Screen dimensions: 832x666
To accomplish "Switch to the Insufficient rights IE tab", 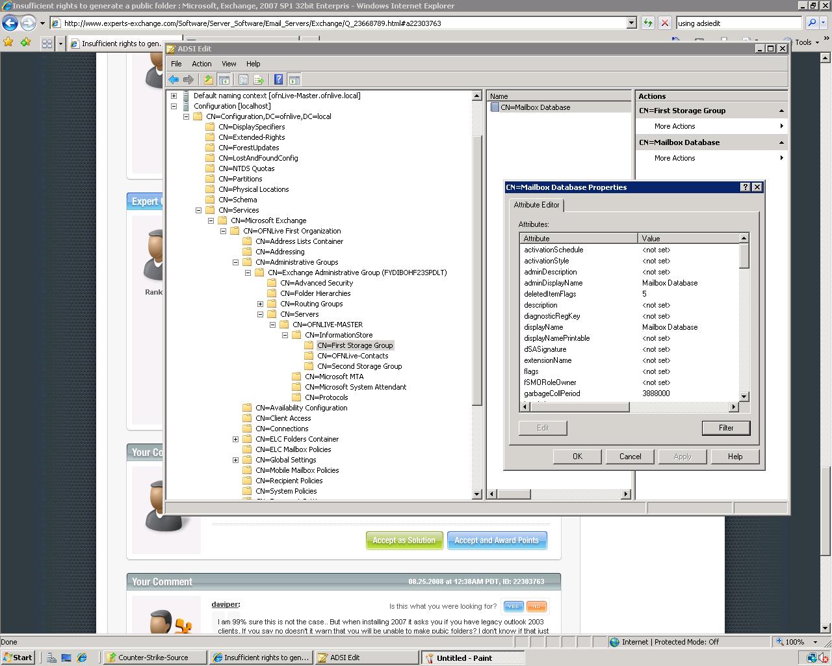I will (x=121, y=44).
